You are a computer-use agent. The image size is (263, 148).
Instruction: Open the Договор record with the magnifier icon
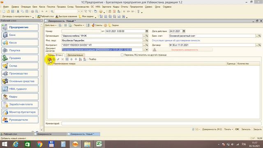click(x=260, y=45)
